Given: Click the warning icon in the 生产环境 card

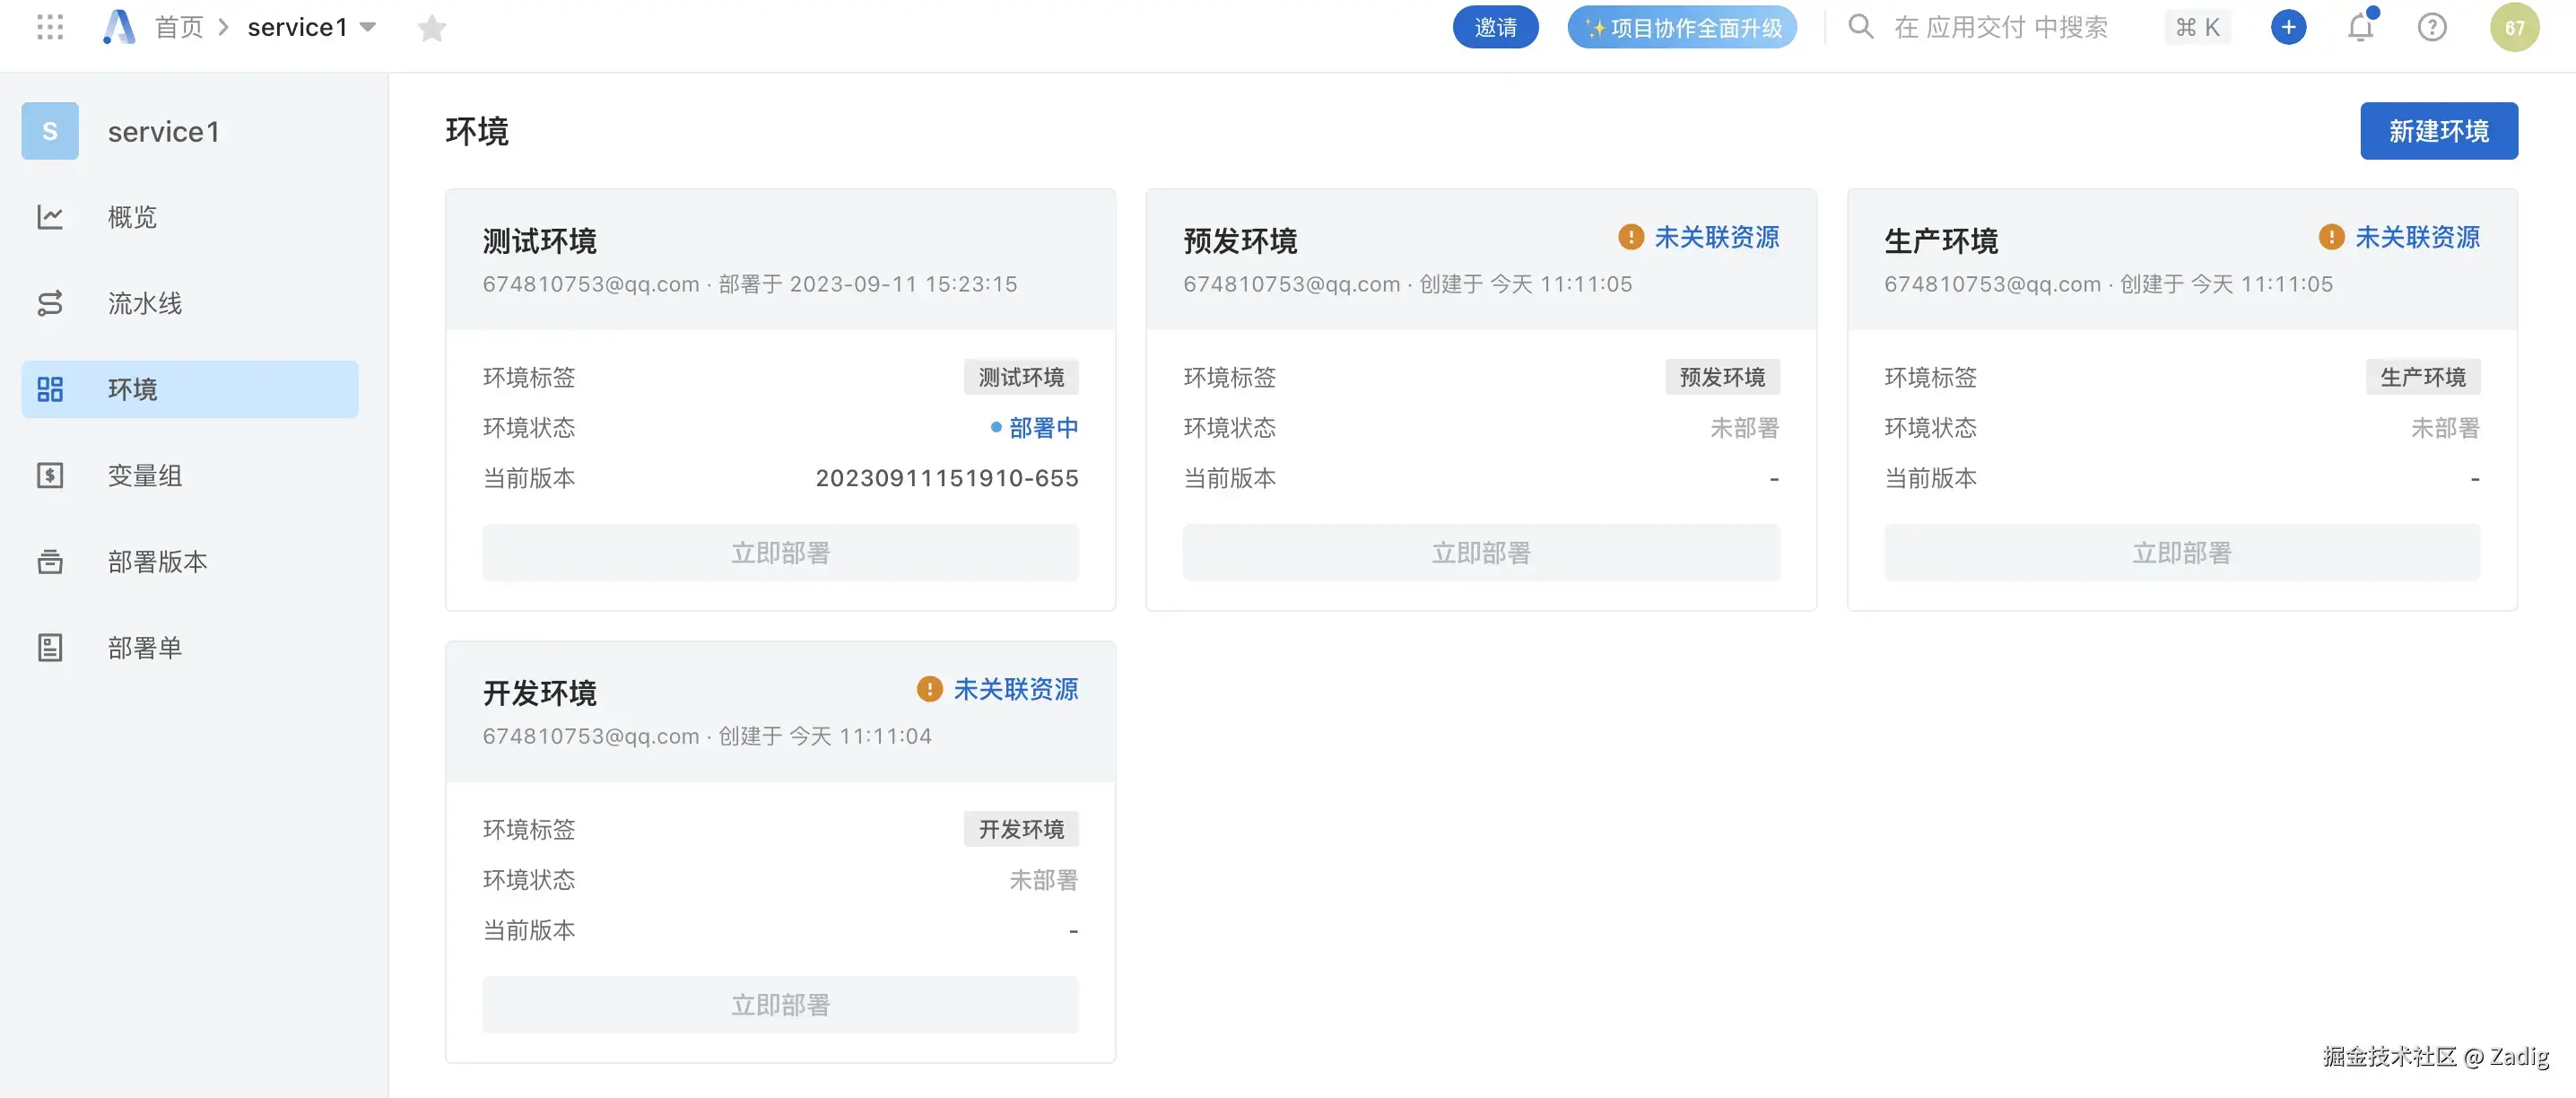Looking at the screenshot, I should (x=2332, y=237).
